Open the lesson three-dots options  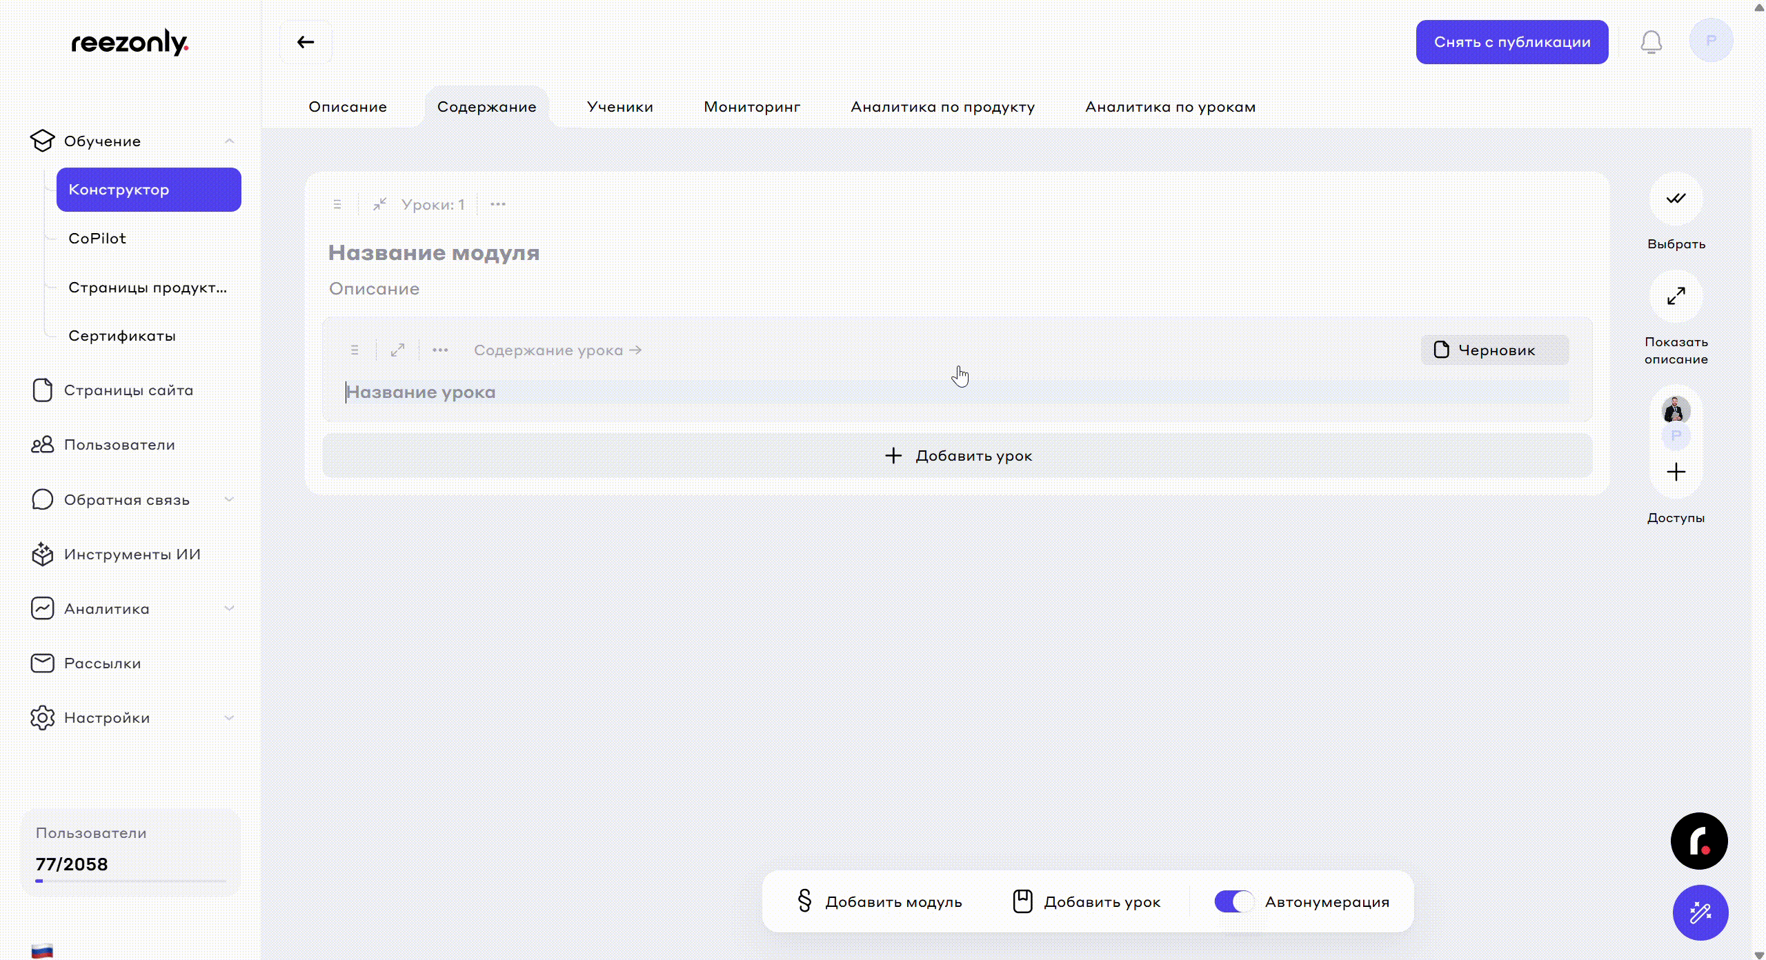click(x=440, y=350)
